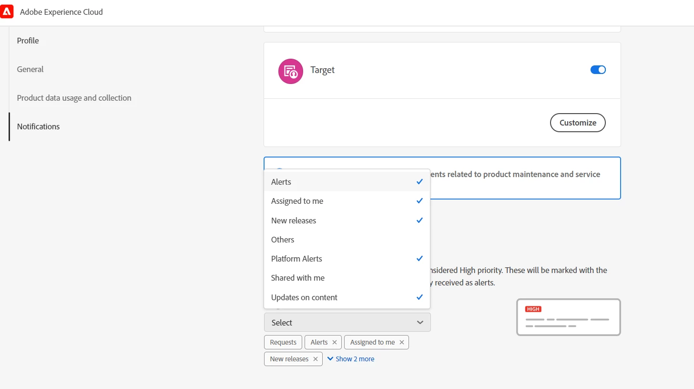This screenshot has width=694, height=389.
Task: Toggle the Target notifications switch
Action: (598, 70)
